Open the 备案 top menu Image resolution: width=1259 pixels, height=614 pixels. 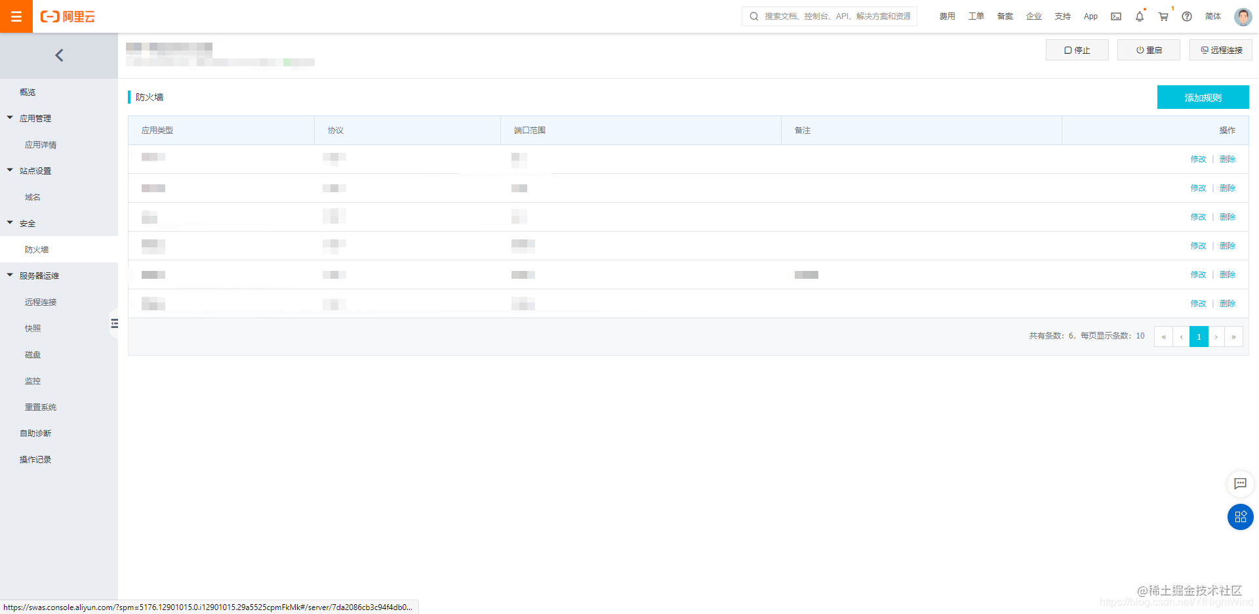tap(1005, 16)
